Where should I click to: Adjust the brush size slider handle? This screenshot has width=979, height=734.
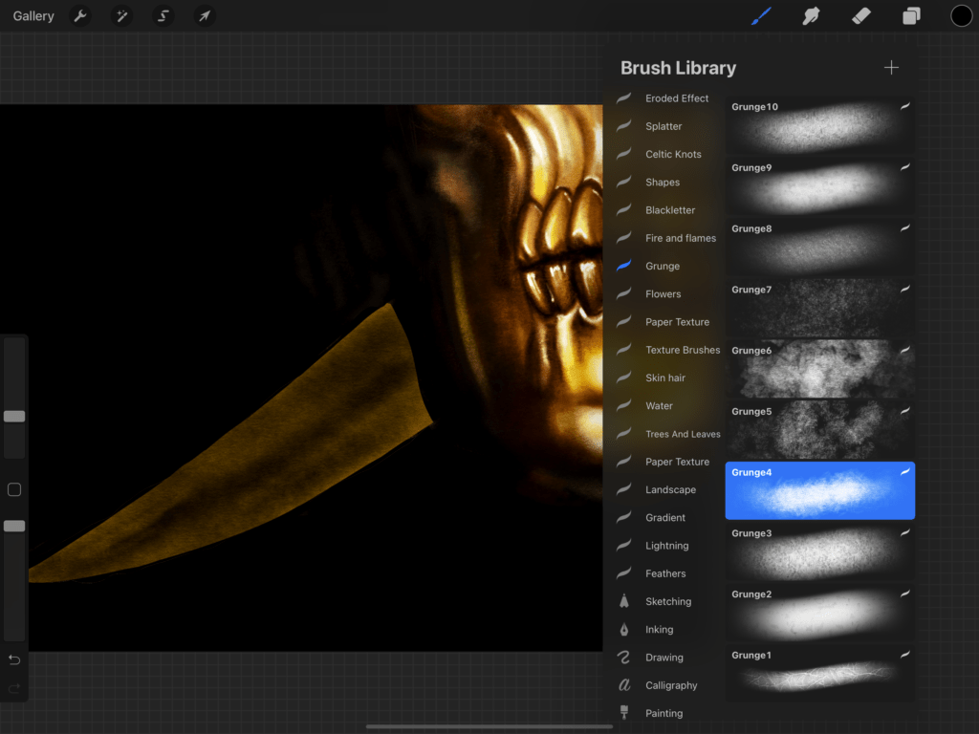tap(14, 417)
